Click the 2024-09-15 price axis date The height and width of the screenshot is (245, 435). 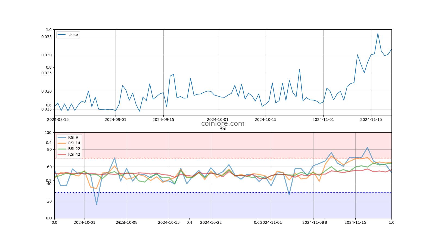pos(163,120)
